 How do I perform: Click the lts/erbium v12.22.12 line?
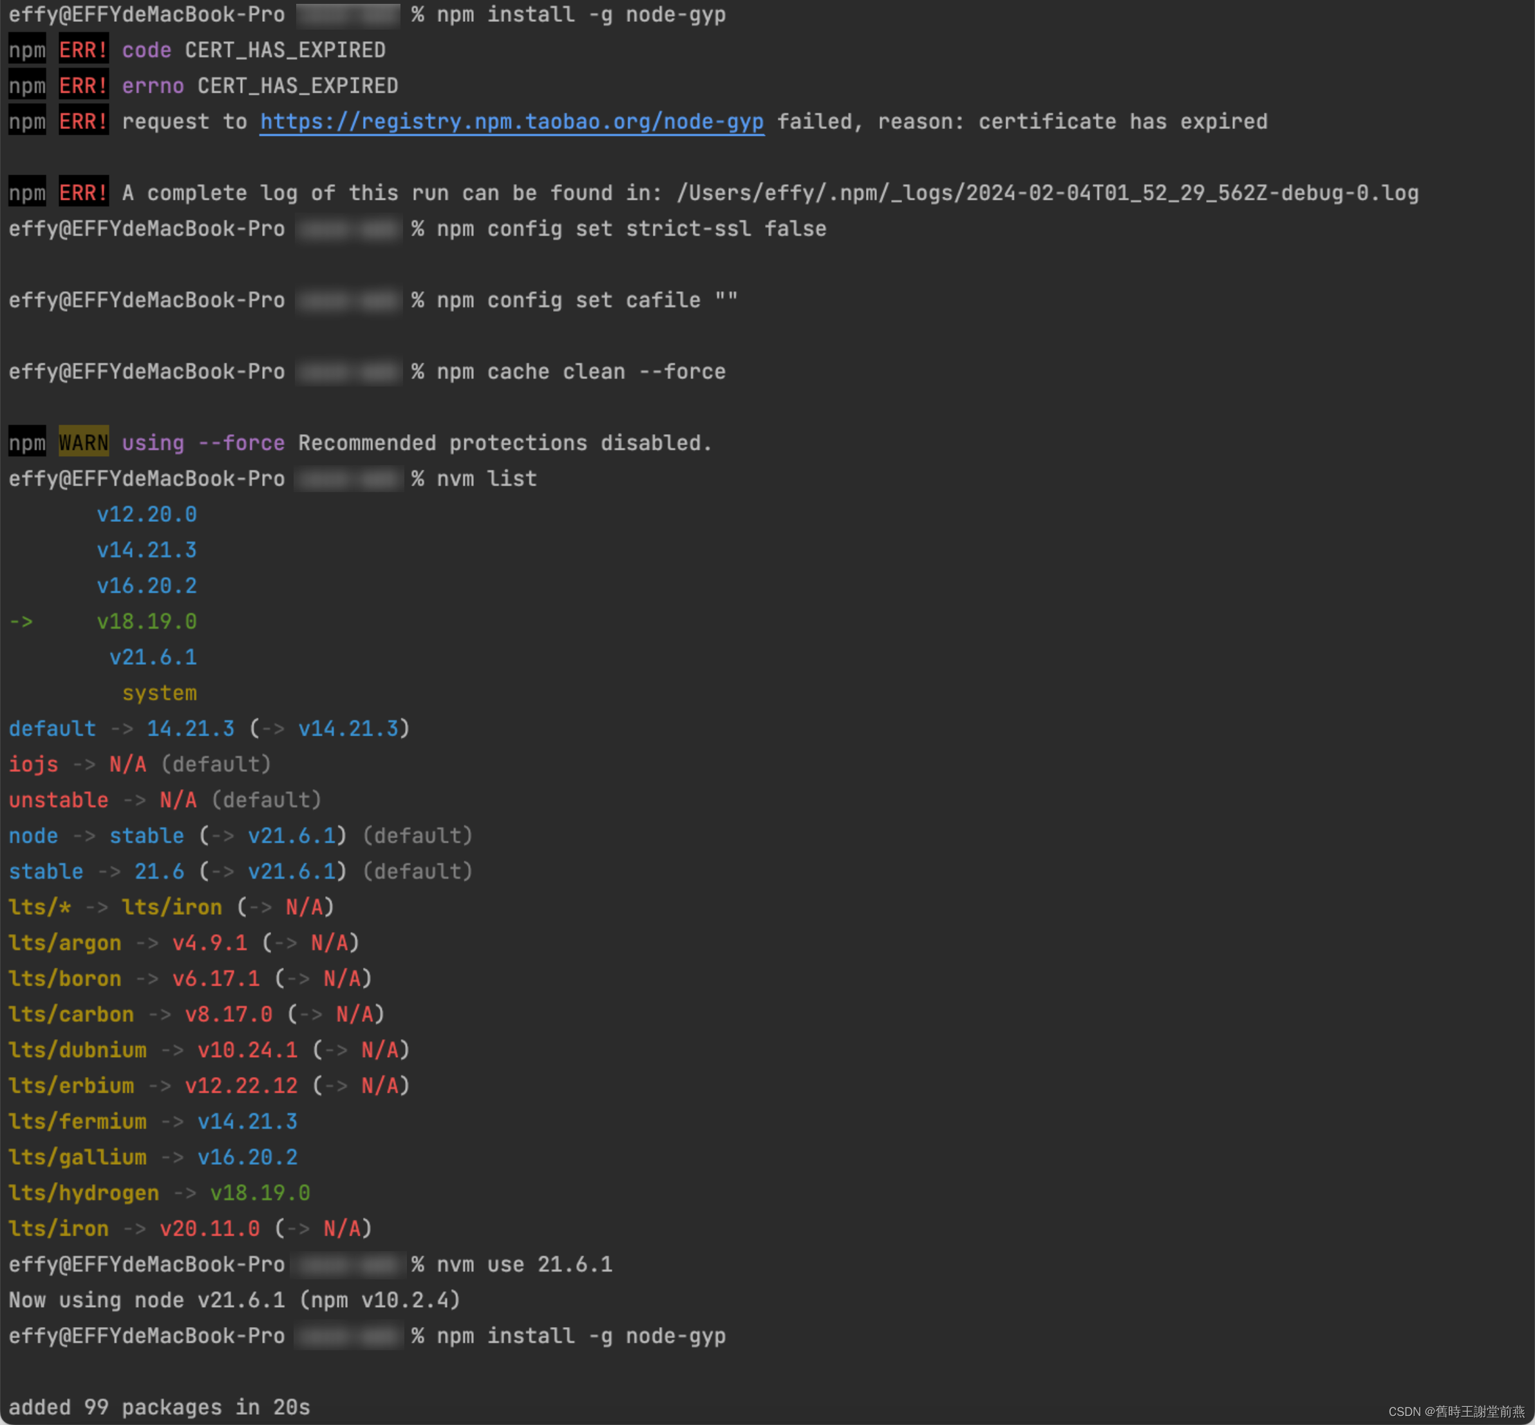pos(209,1085)
